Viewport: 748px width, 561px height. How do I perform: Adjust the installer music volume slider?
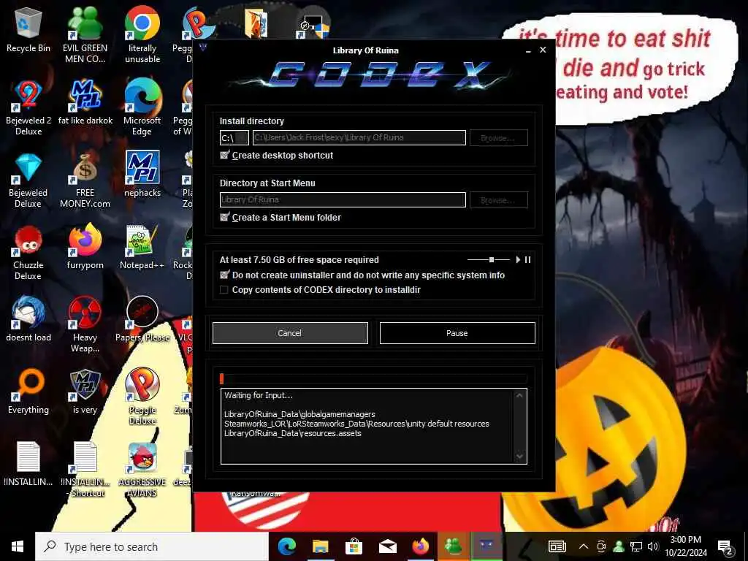489,259
